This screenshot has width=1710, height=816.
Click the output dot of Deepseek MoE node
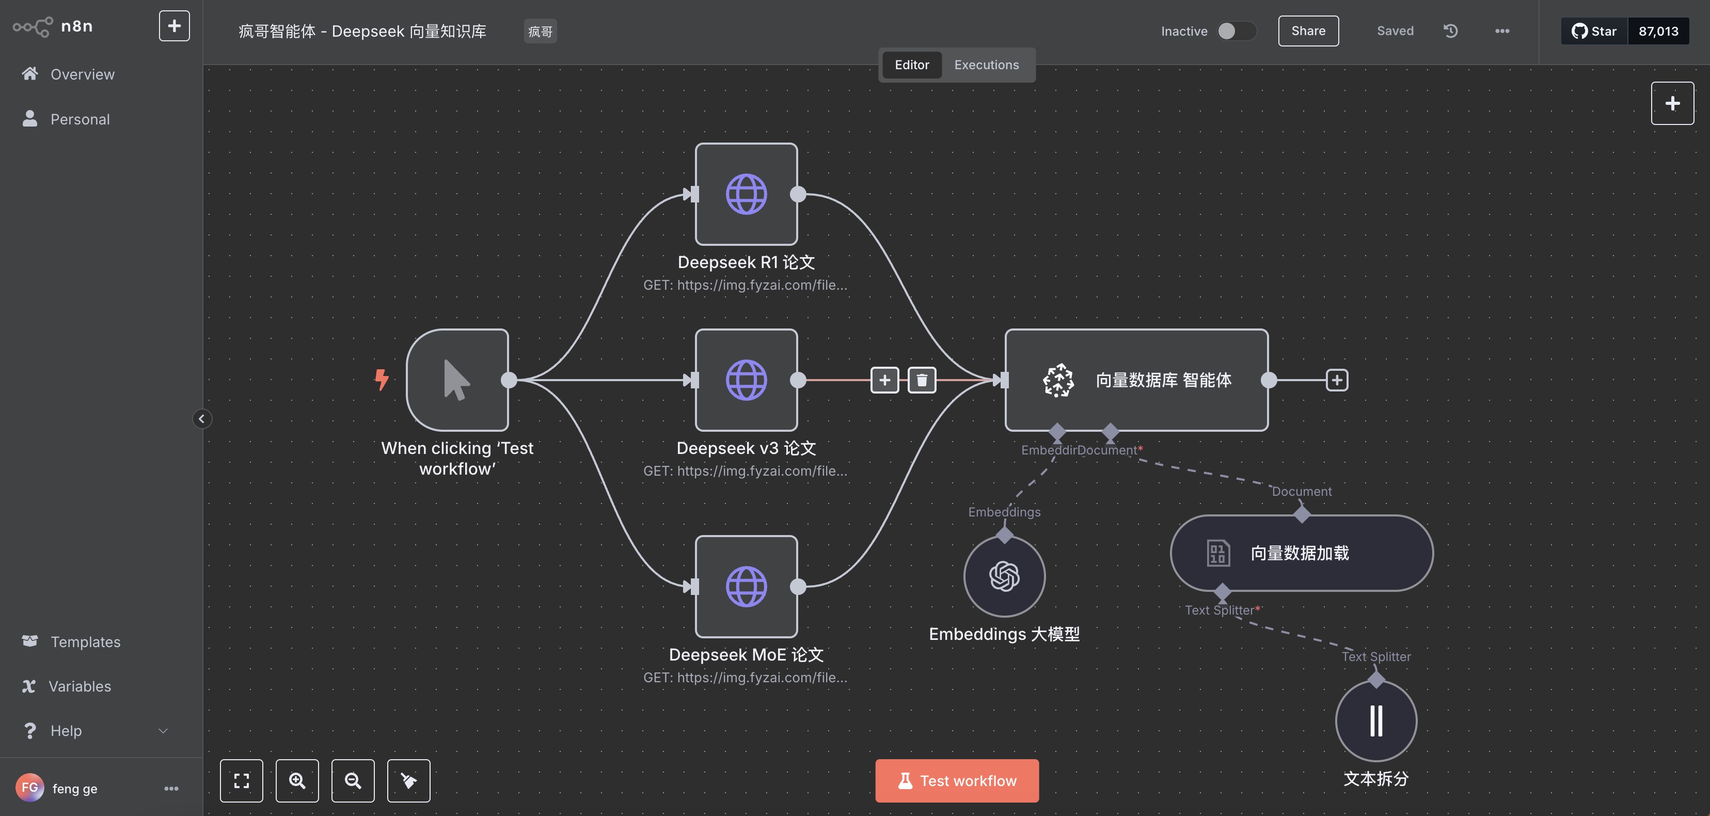798,587
